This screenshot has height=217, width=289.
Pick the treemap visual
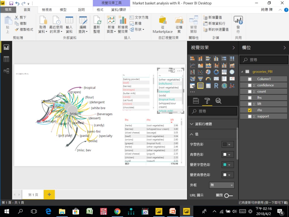pyautogui.click(x=224, y=72)
